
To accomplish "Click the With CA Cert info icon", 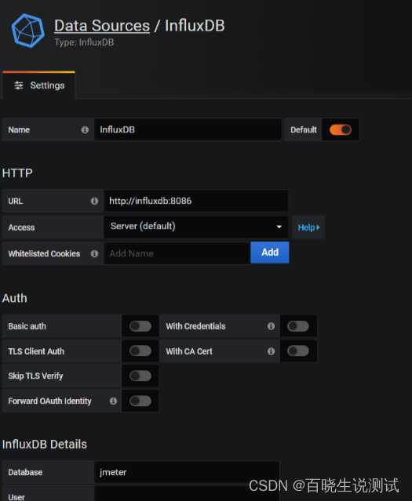I will pos(271,351).
